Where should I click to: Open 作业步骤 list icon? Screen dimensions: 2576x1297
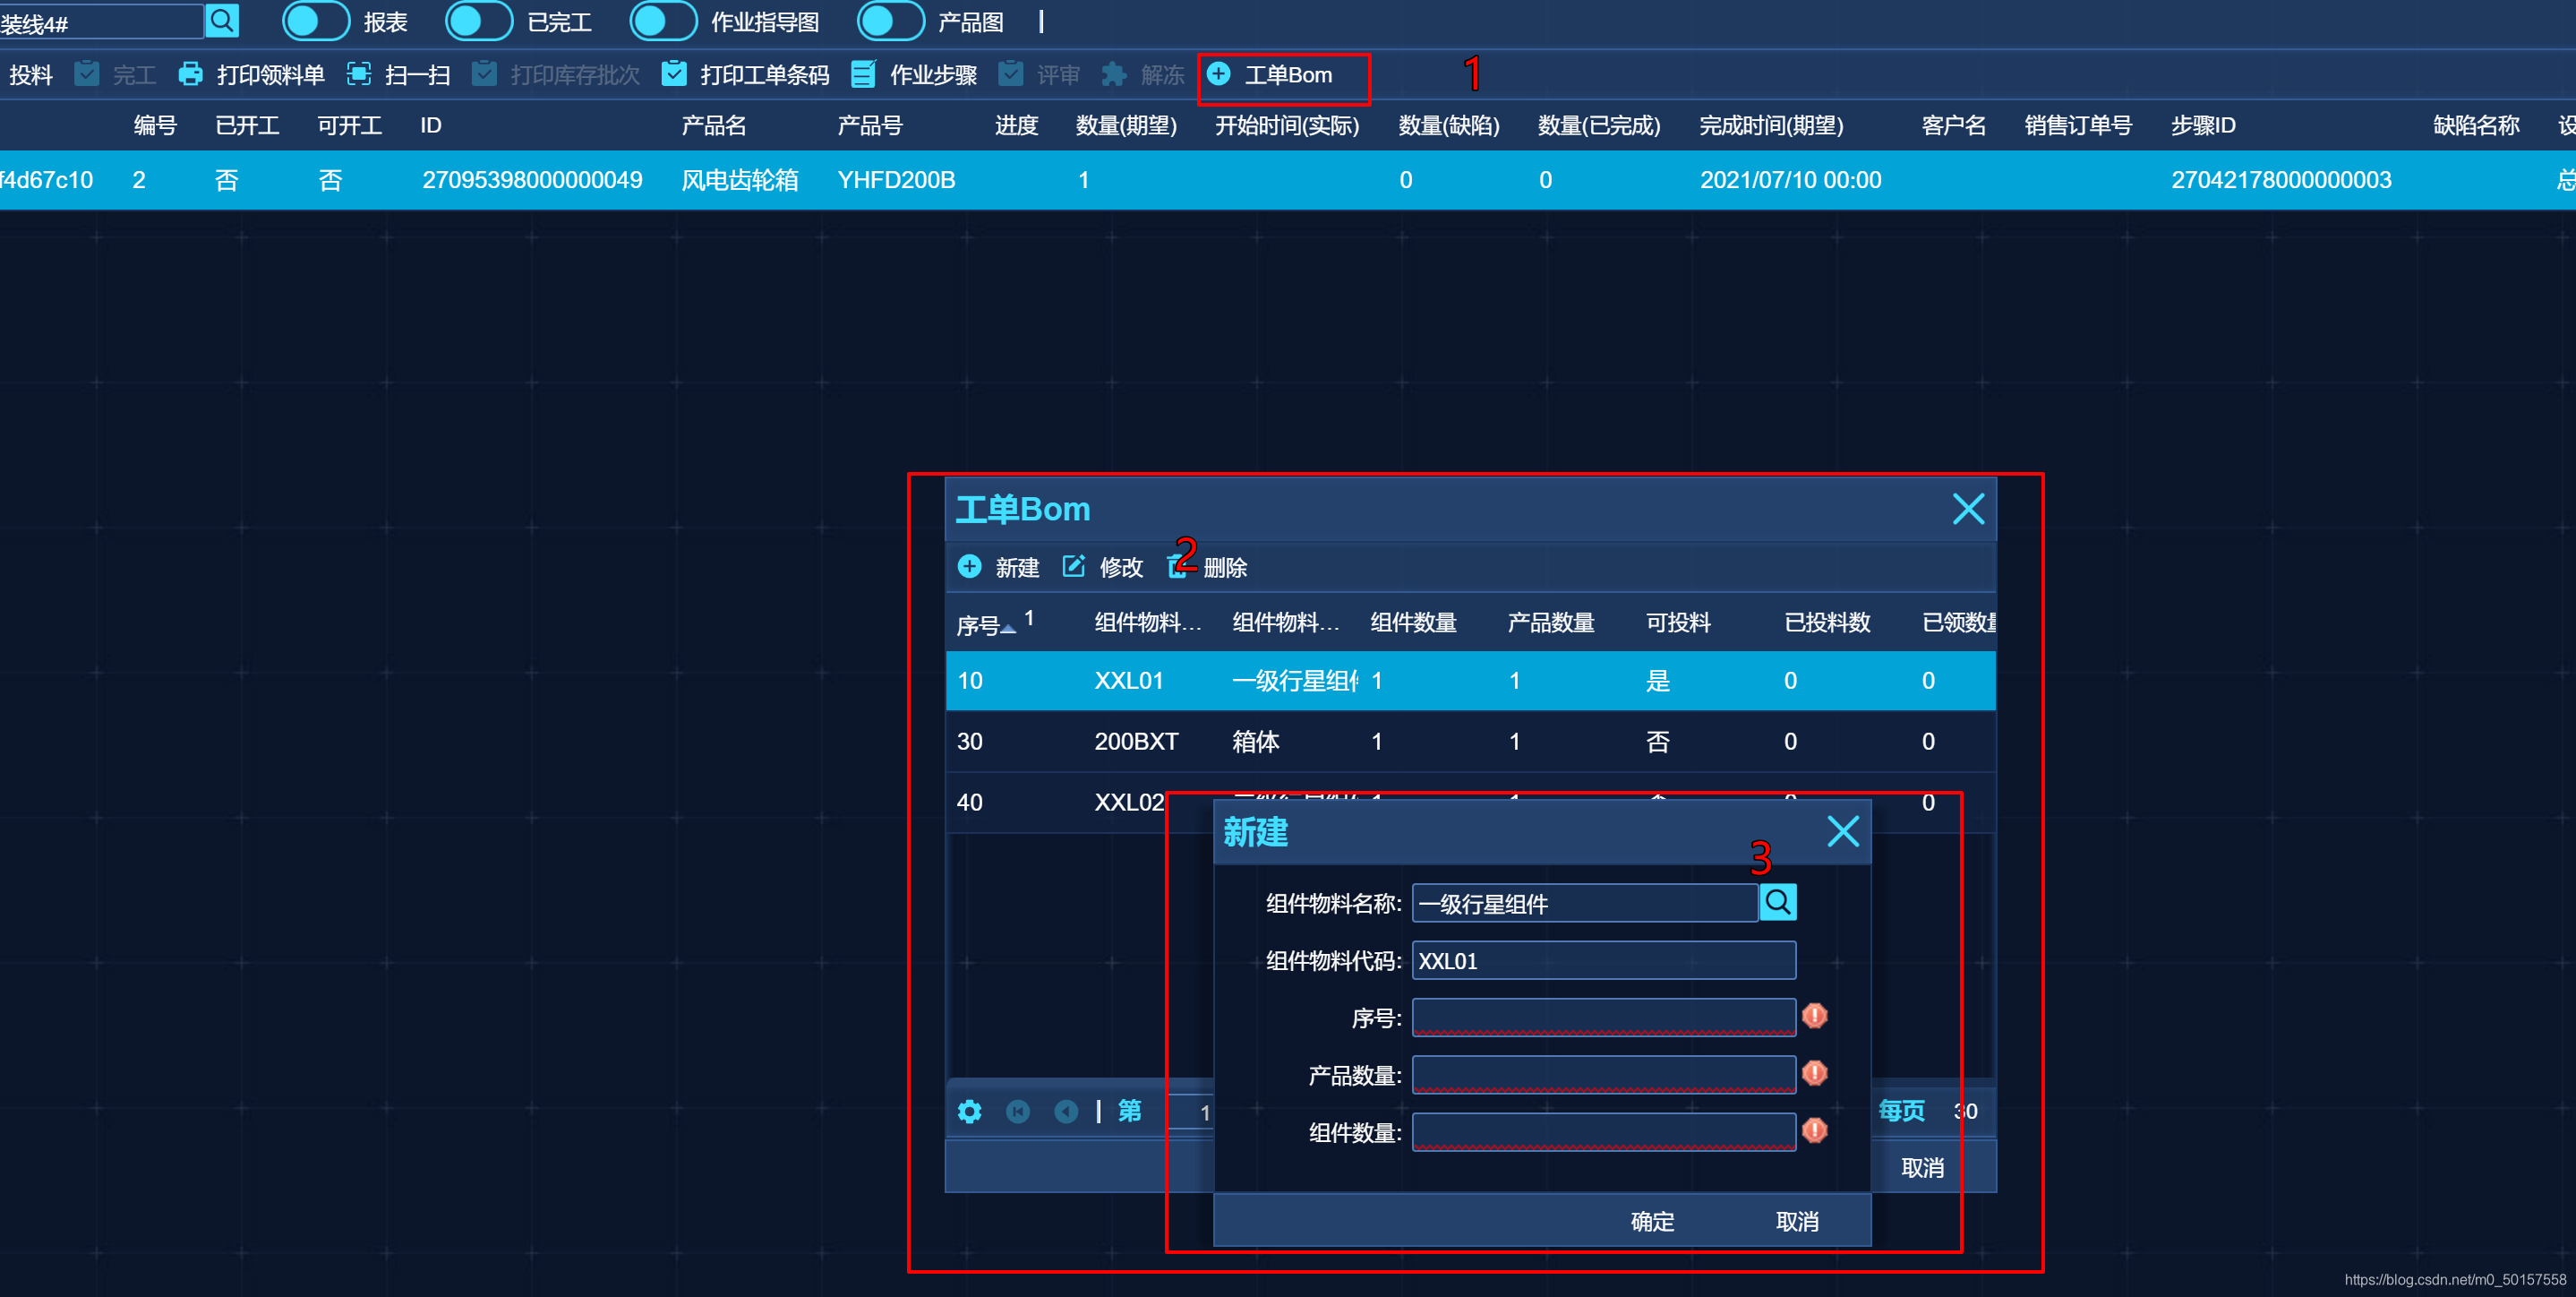(863, 74)
